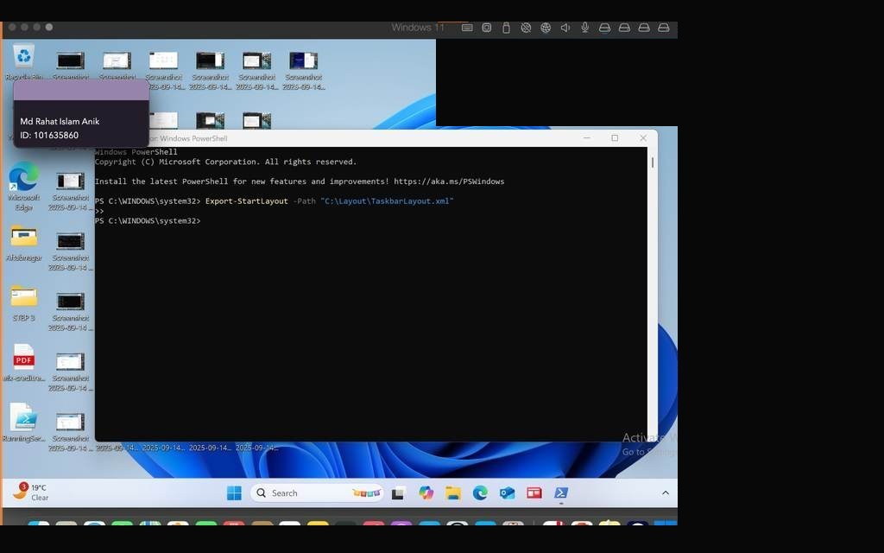The height and width of the screenshot is (553, 884).
Task: Click the network globe icon in Parallels toolbar
Action: [546, 28]
